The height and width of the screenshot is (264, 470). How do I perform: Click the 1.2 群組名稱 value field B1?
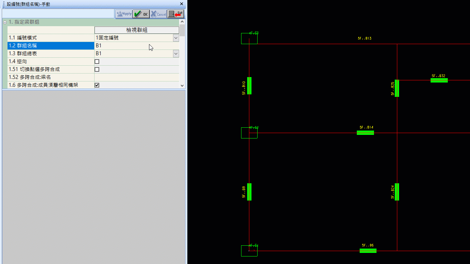click(136, 46)
